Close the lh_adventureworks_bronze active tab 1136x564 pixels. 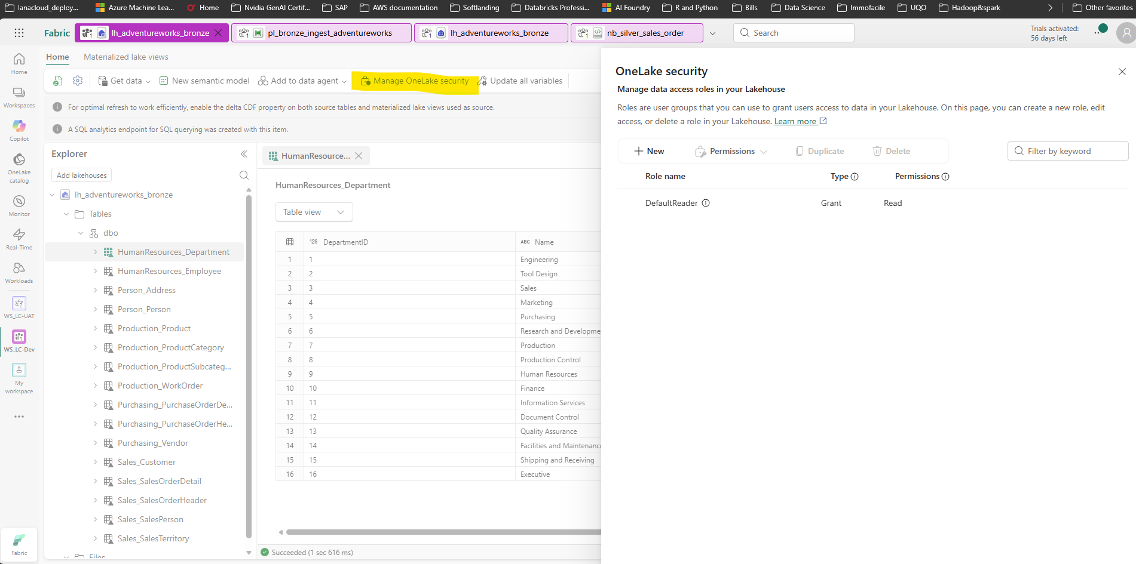click(218, 33)
